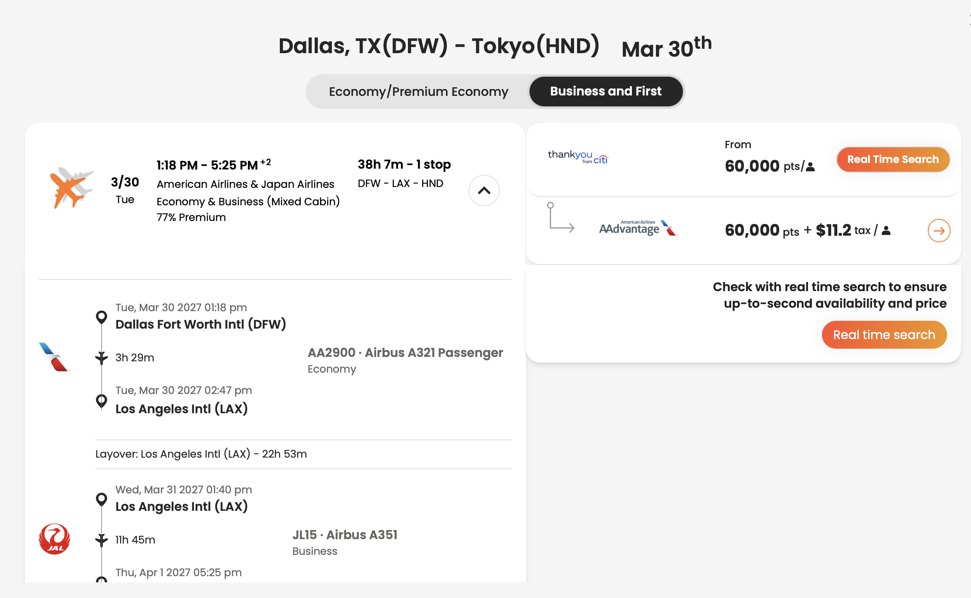Click the Citi thankyou logo
Image resolution: width=971 pixels, height=598 pixels.
tap(578, 157)
